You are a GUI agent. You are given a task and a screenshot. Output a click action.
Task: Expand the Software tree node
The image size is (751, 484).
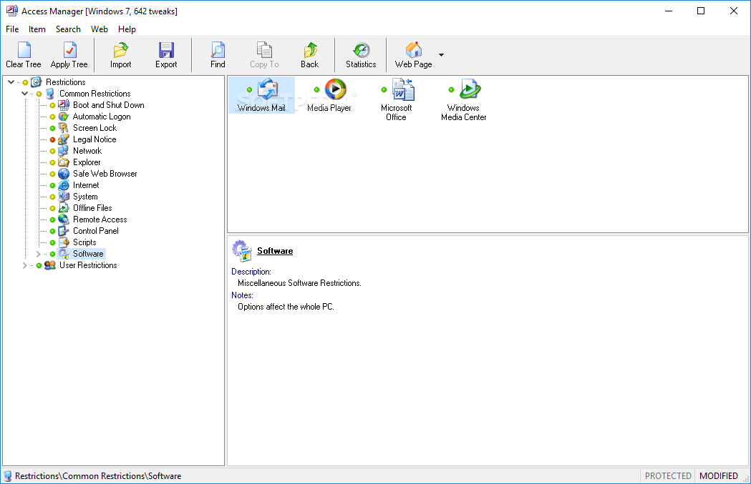(x=39, y=254)
